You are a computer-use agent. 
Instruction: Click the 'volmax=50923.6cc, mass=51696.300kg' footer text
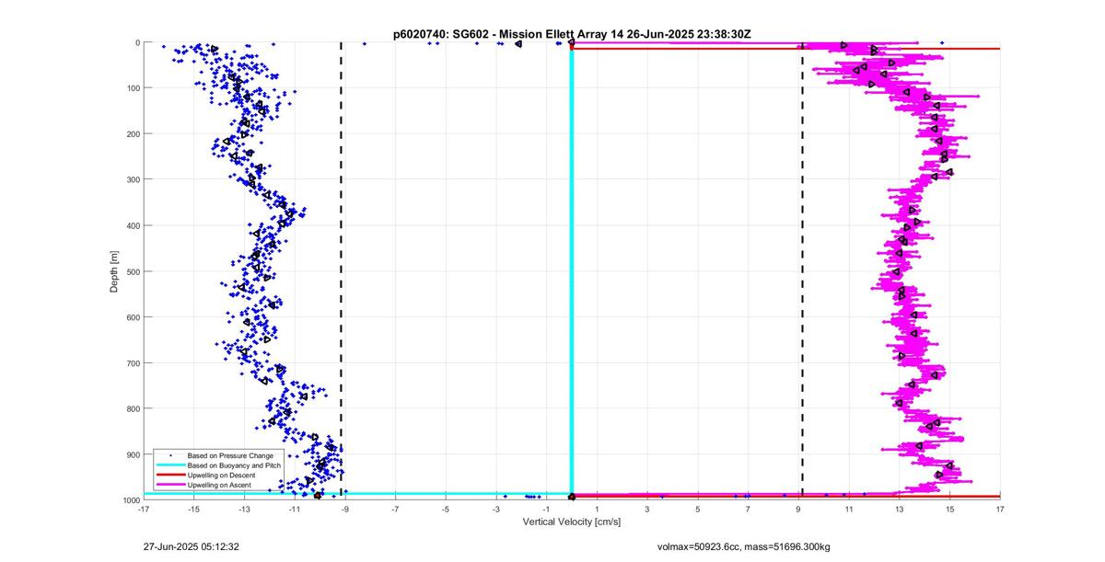pos(743,546)
